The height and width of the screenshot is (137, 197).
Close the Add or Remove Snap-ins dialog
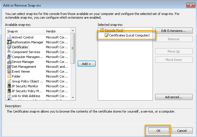190,5
